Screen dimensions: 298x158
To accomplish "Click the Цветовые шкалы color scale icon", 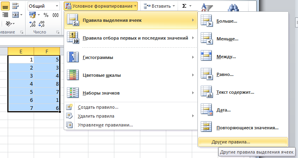I will pyautogui.click(x=73, y=75).
